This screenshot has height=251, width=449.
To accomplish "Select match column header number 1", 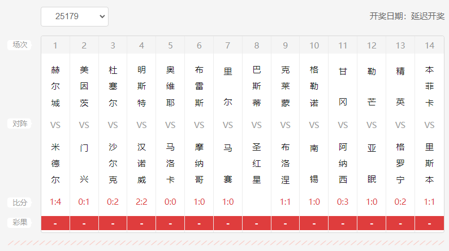I will click(x=55, y=45).
